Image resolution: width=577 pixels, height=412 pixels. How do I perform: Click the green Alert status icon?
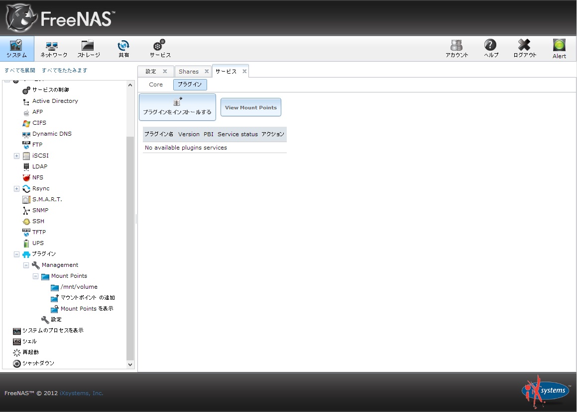[x=559, y=49]
